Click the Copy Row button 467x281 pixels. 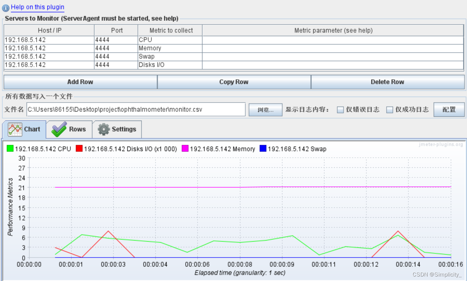tap(234, 82)
